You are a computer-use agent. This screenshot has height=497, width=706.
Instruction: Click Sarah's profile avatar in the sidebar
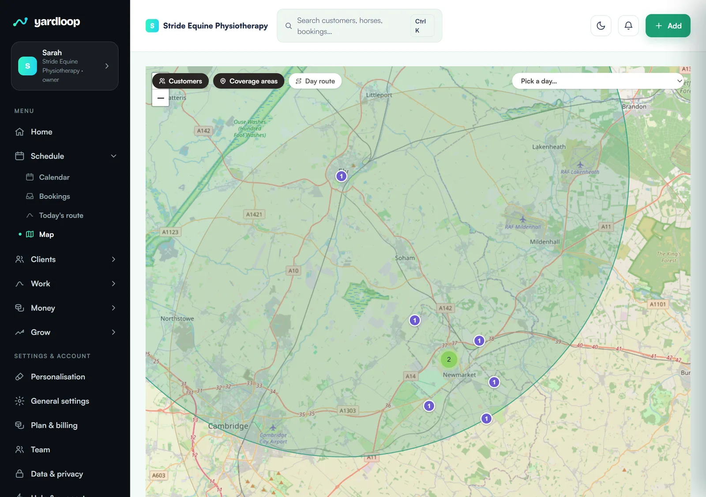[x=27, y=66]
